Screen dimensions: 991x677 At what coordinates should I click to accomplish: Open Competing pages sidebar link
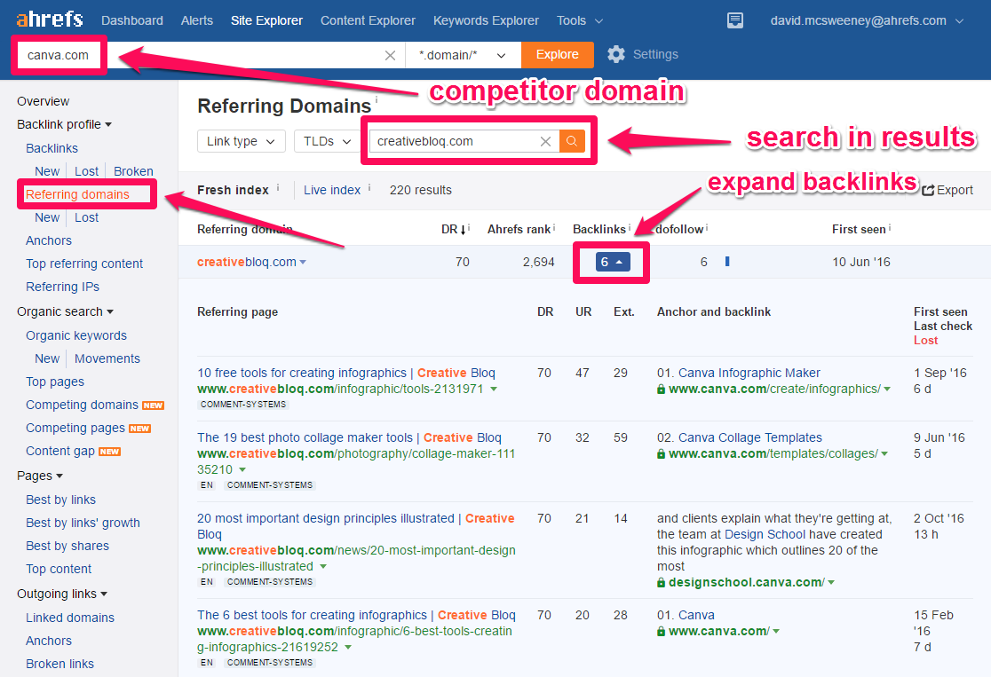pos(75,429)
